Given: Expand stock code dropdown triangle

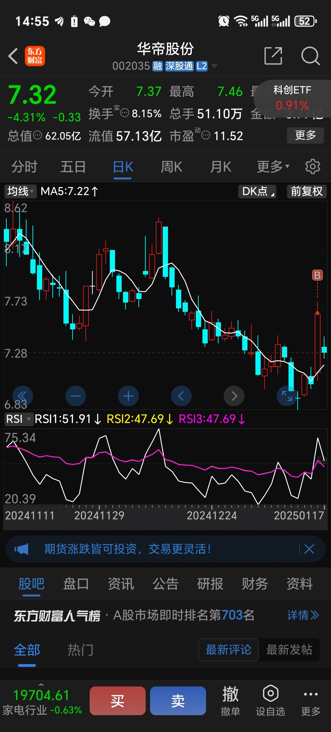Looking at the screenshot, I should 214,67.
